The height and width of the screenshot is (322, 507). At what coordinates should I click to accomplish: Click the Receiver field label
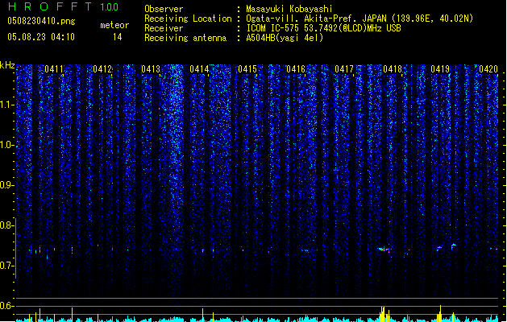164,28
